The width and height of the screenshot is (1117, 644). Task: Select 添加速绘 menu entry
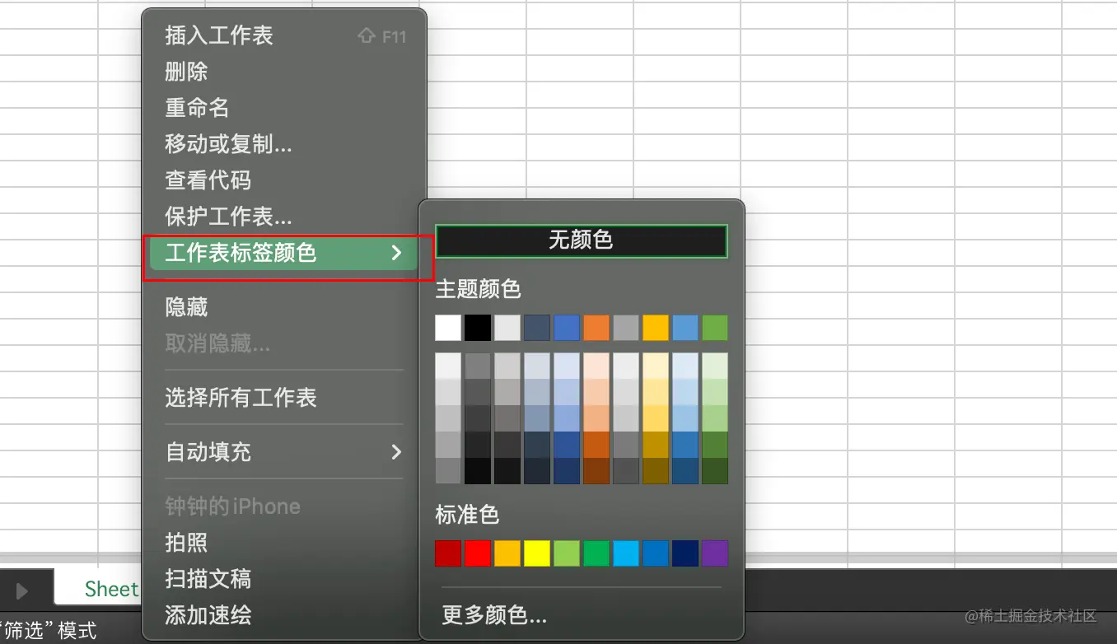click(284, 615)
